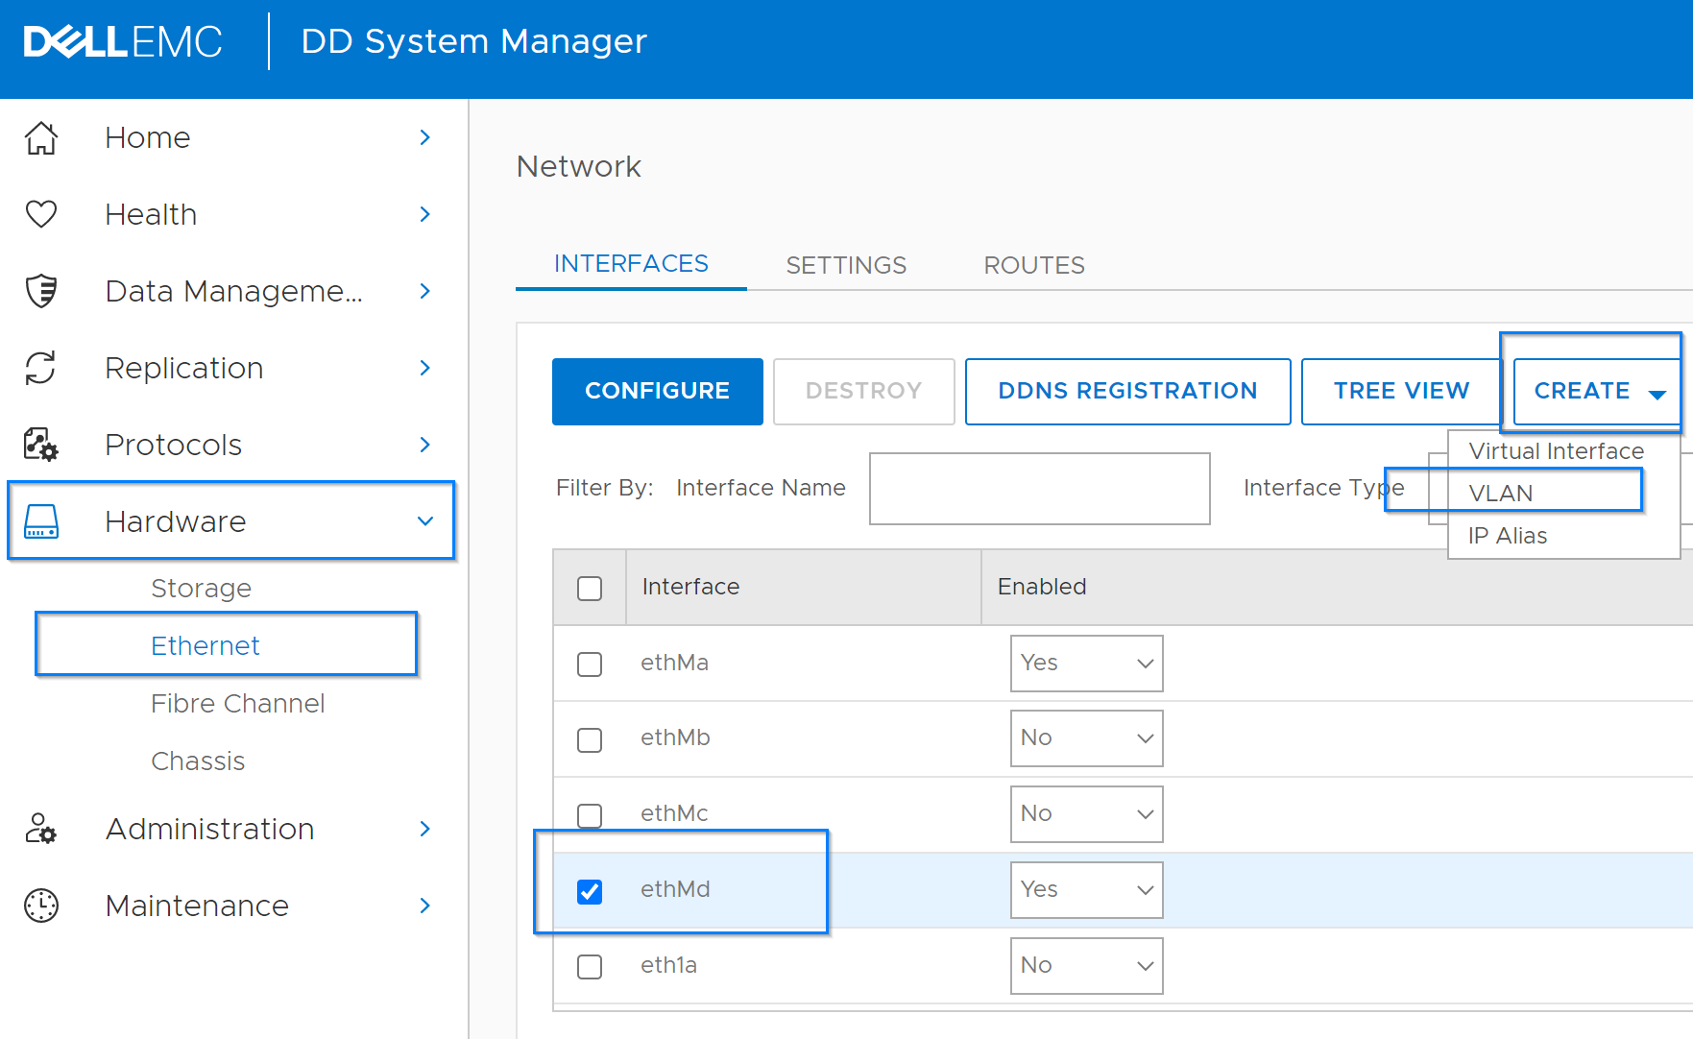The image size is (1693, 1039).
Task: Open Administration via its user-gear icon
Action: pos(40,829)
